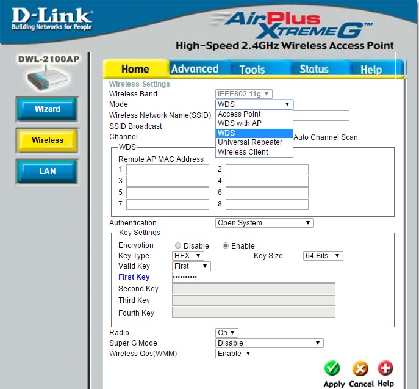Screen dimensions: 419x389
Task: Open the Radio On dropdown
Action: pyautogui.click(x=227, y=333)
